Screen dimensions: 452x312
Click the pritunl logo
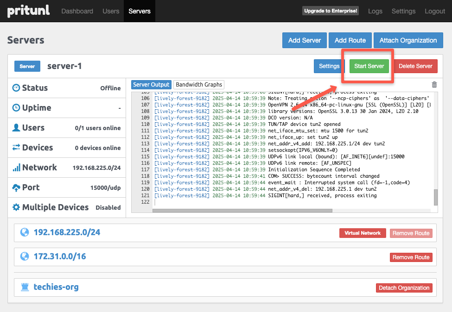point(28,11)
